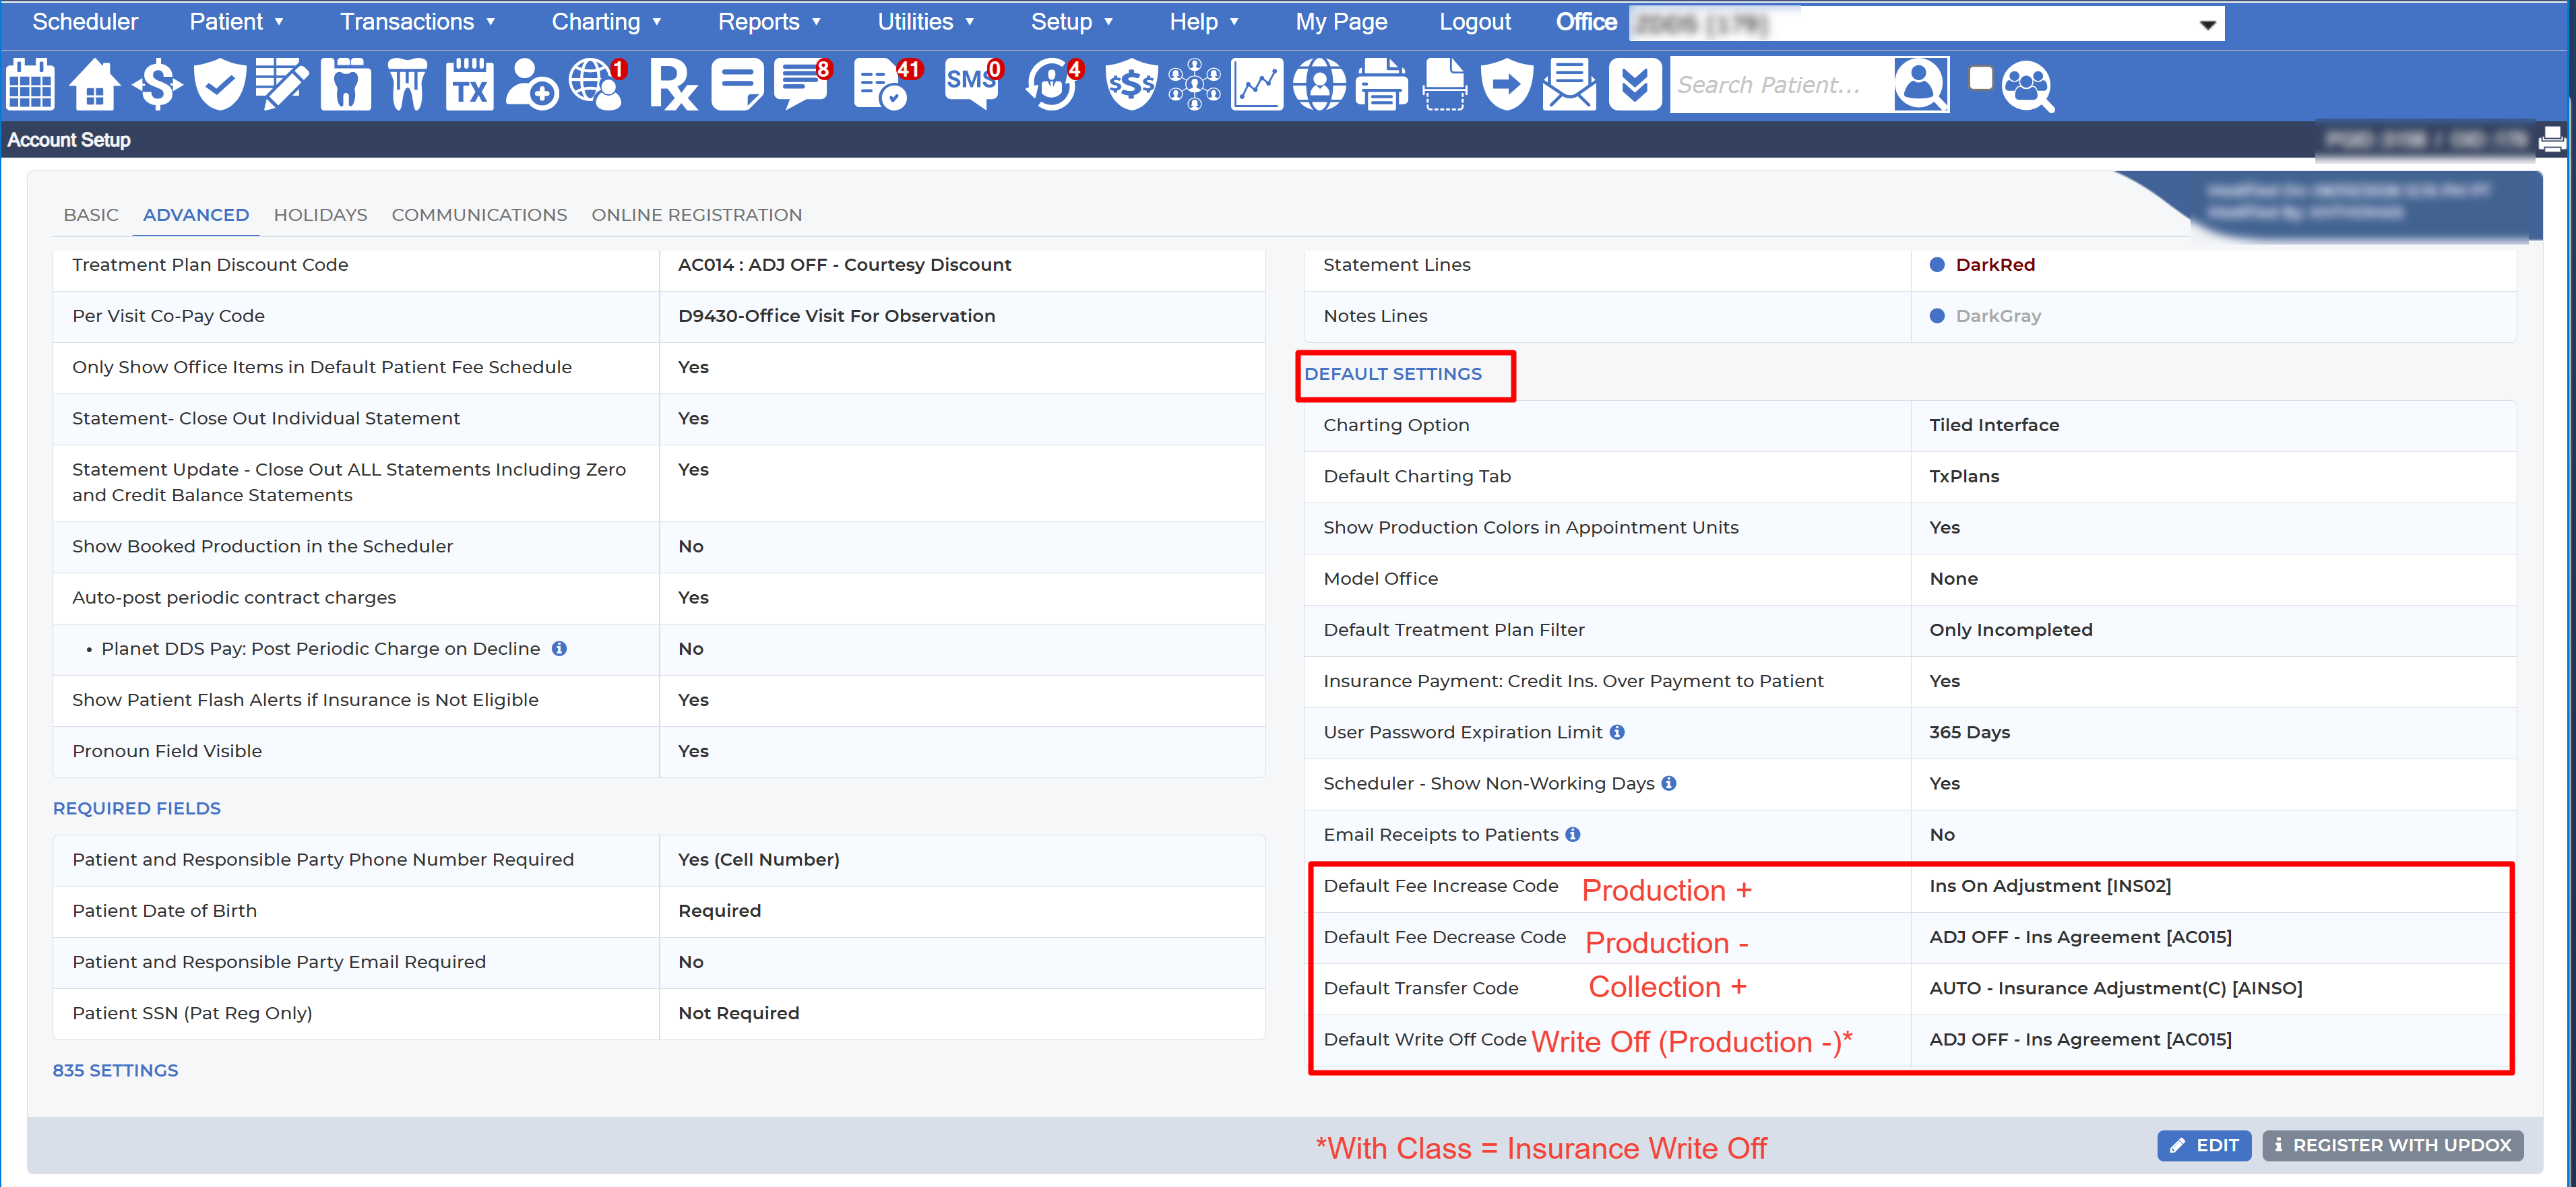Tick the checkbox beside group search
The width and height of the screenshot is (2576, 1187).
tap(1980, 78)
